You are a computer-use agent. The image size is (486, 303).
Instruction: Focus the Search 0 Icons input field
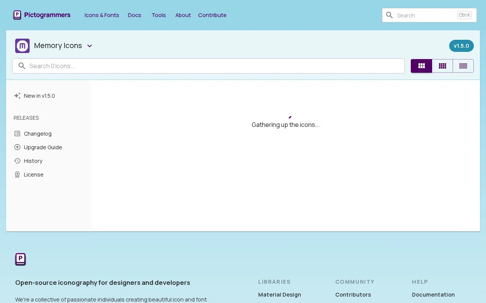click(x=208, y=66)
